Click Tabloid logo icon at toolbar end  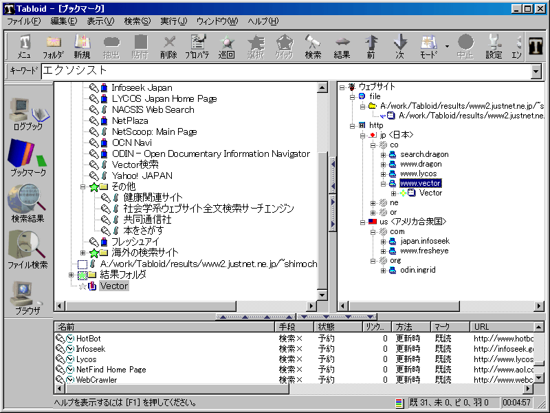(536, 46)
